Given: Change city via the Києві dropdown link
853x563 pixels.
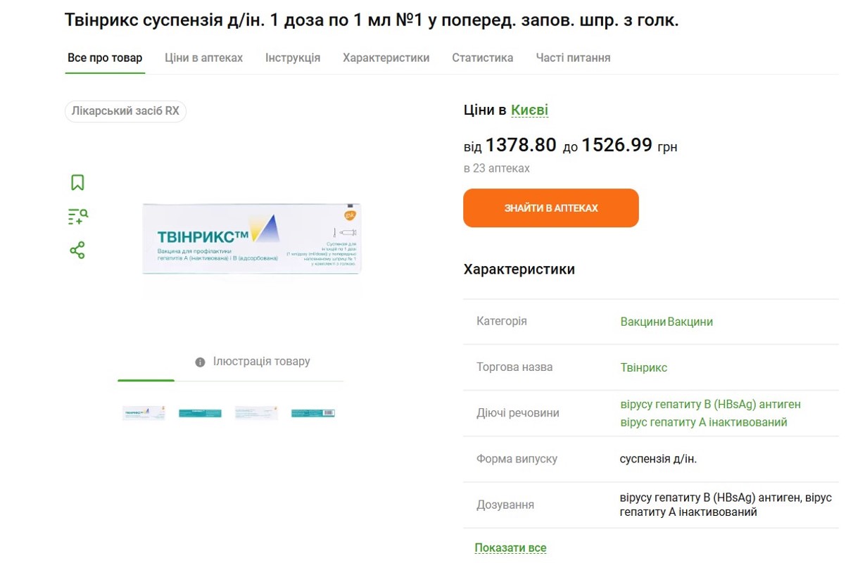Looking at the screenshot, I should [529, 110].
